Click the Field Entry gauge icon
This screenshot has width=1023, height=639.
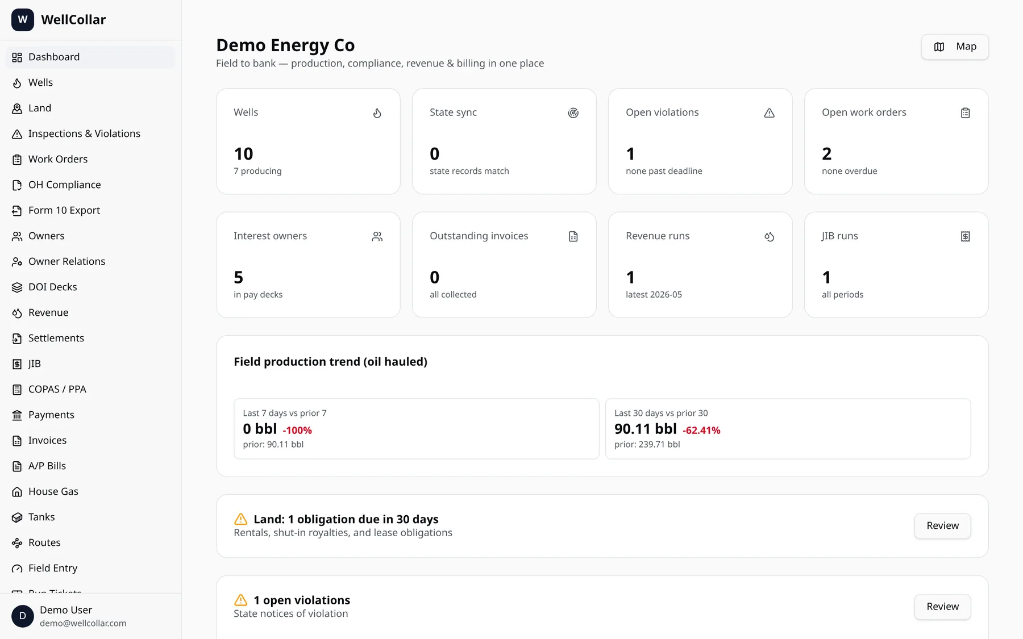click(x=17, y=569)
